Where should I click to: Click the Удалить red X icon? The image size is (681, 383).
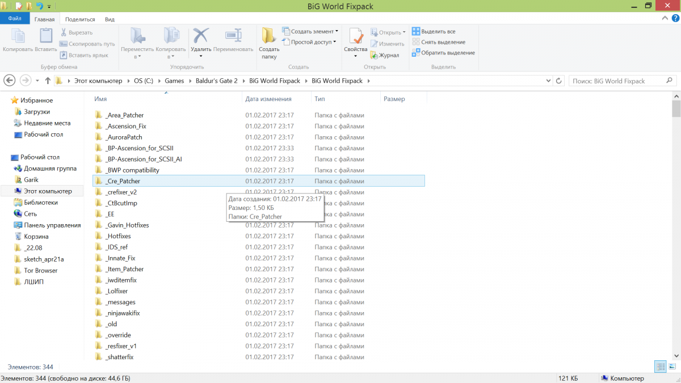[201, 36]
